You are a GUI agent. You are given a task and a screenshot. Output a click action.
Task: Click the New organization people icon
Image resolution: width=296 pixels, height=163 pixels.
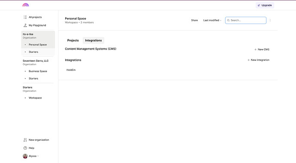click(x=25, y=140)
